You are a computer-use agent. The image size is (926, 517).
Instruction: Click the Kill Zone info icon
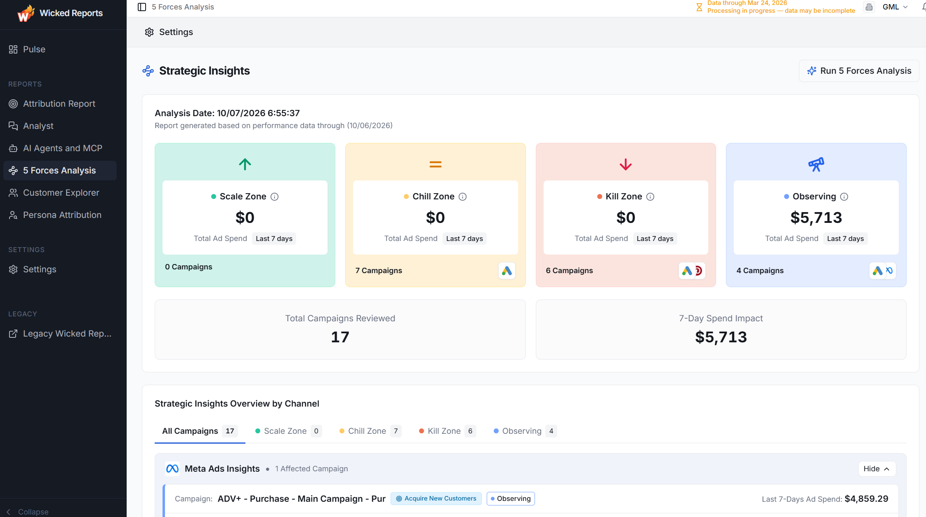(x=650, y=197)
